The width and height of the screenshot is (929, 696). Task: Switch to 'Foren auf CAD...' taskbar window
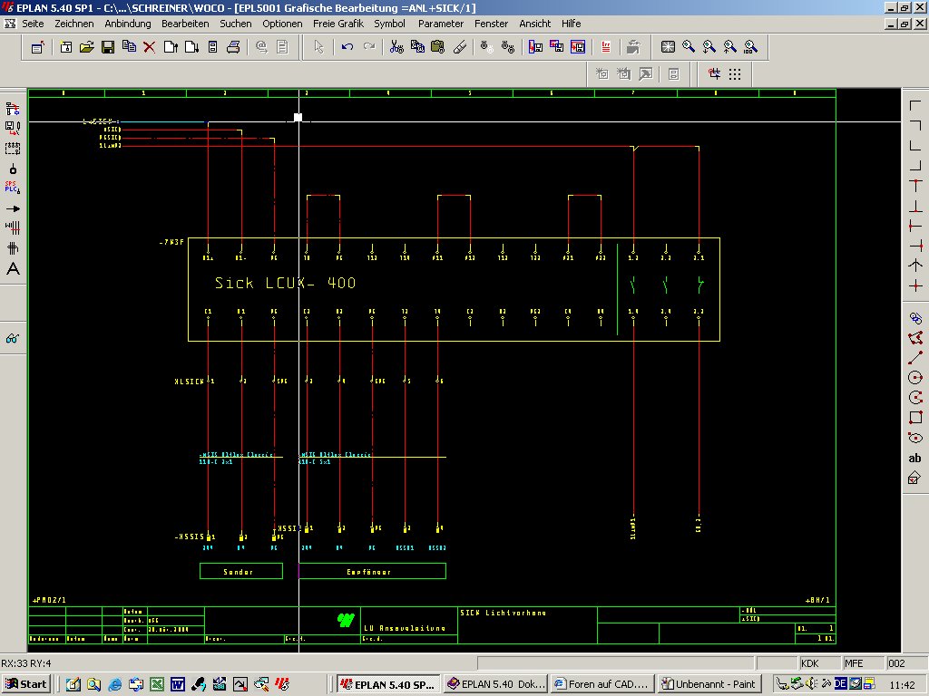coord(601,684)
